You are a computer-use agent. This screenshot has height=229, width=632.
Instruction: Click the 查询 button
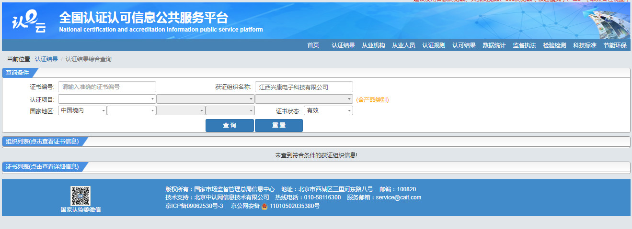(230, 125)
